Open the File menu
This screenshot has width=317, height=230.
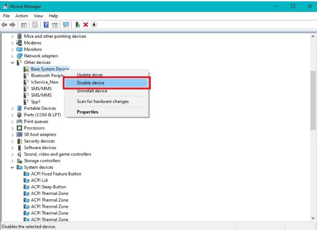[6, 16]
